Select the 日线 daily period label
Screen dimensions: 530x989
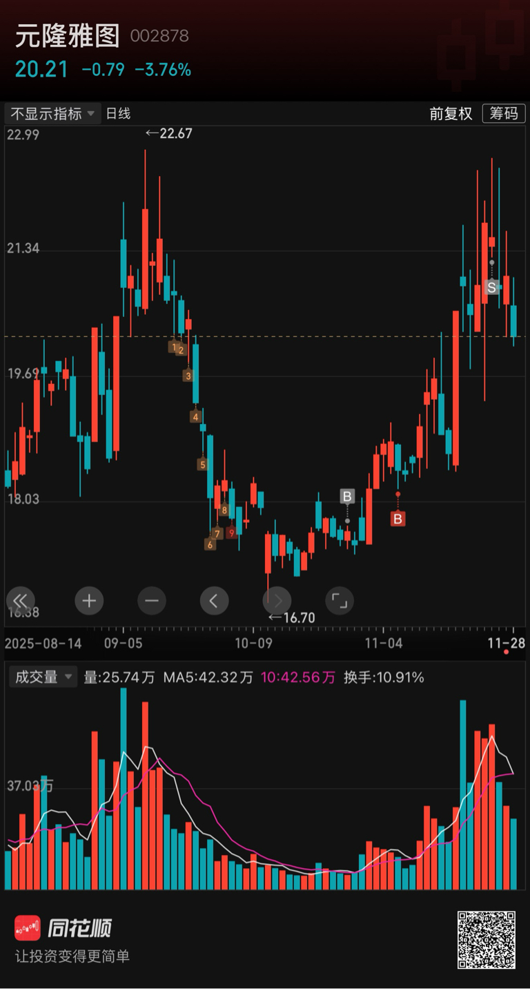(x=118, y=113)
